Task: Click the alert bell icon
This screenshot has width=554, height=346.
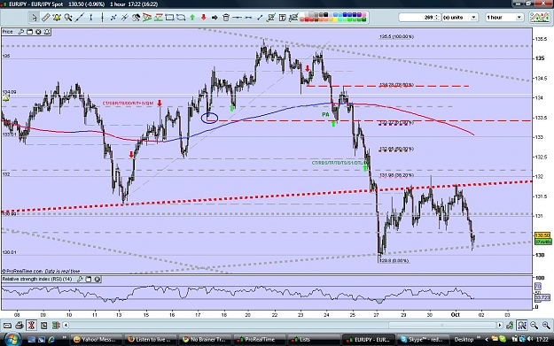Action: [x=57, y=18]
